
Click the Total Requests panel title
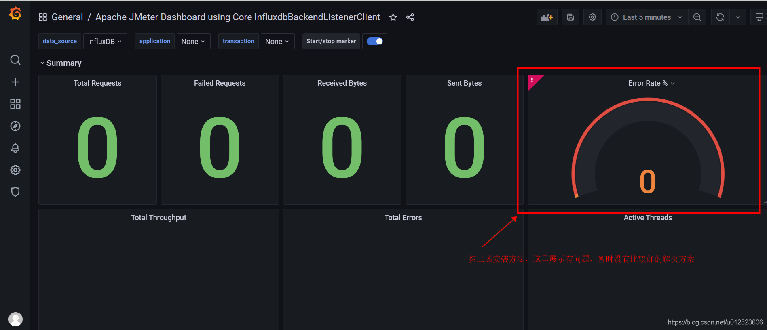97,83
